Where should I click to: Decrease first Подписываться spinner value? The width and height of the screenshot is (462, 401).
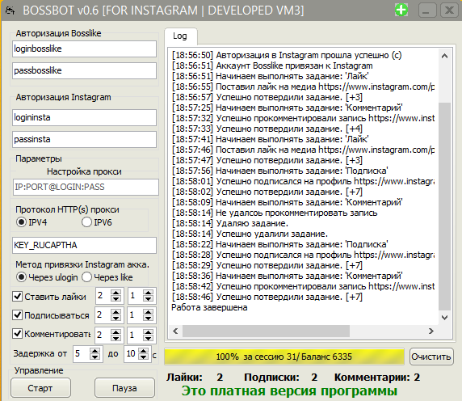pos(116,319)
